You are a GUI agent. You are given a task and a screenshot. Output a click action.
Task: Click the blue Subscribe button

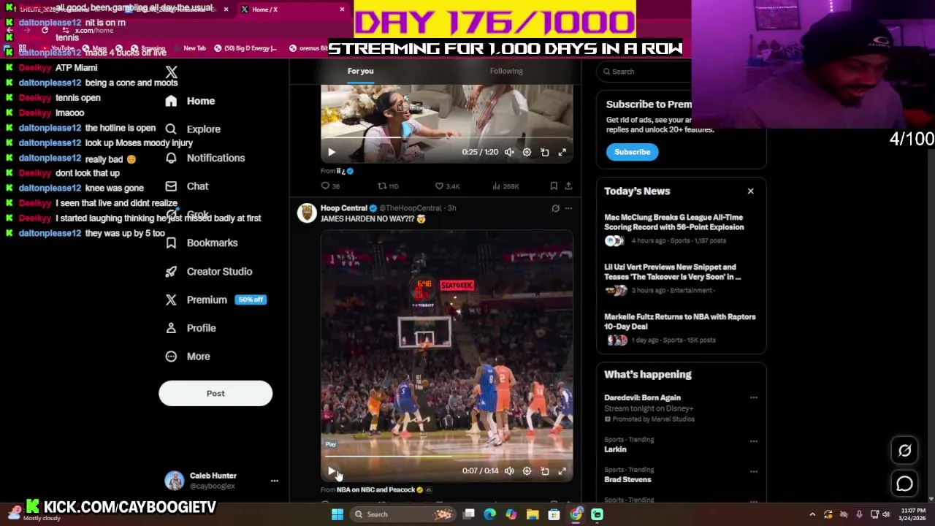click(632, 152)
